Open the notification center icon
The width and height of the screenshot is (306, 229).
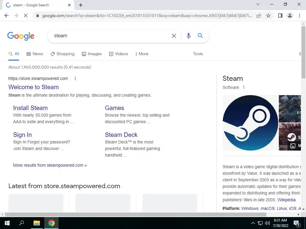coord(296,223)
